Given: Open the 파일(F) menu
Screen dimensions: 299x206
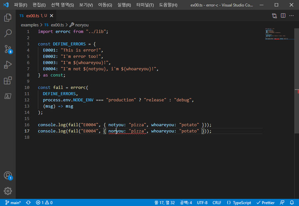Looking at the screenshot, I should pyautogui.click(x=21, y=5).
